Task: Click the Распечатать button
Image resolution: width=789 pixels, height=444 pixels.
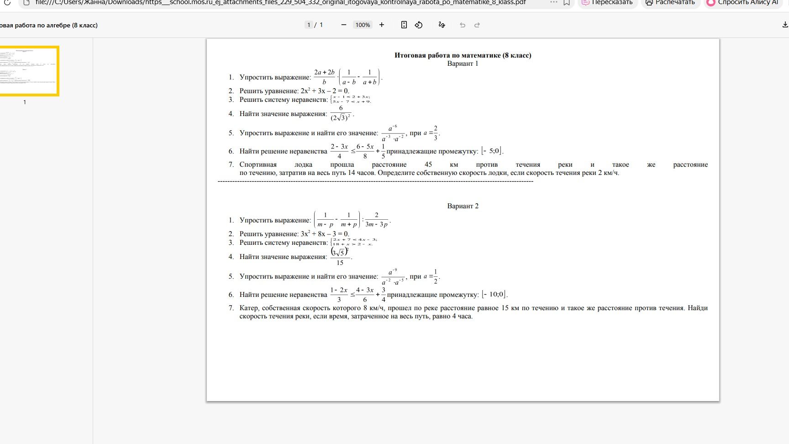Action: [x=670, y=3]
